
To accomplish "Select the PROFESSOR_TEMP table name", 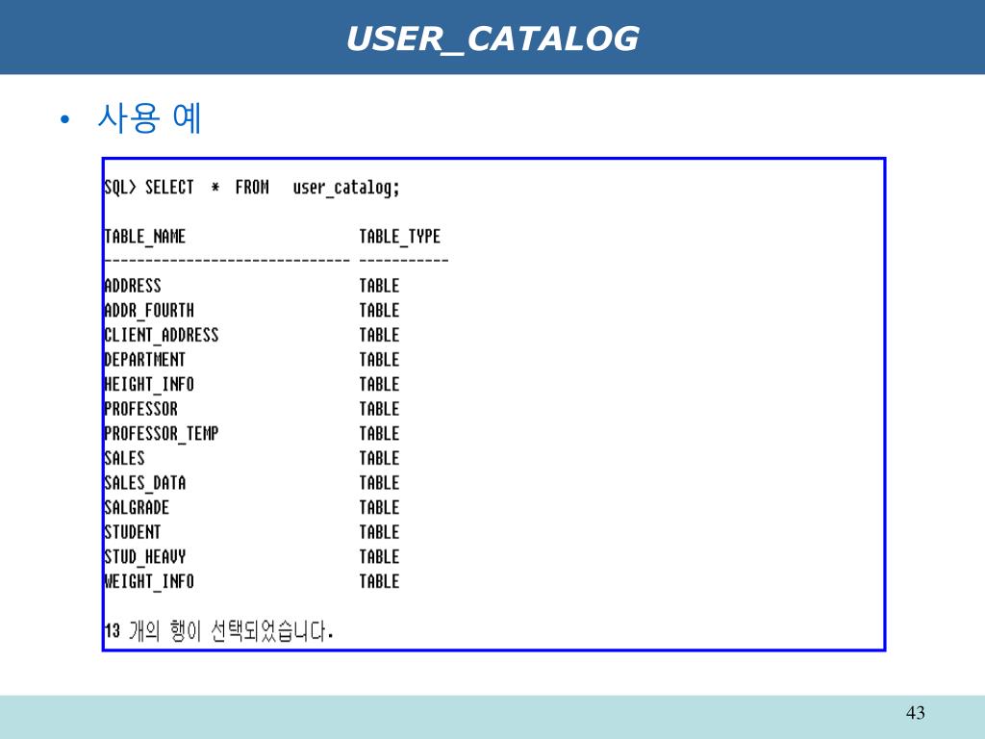I will (x=162, y=434).
